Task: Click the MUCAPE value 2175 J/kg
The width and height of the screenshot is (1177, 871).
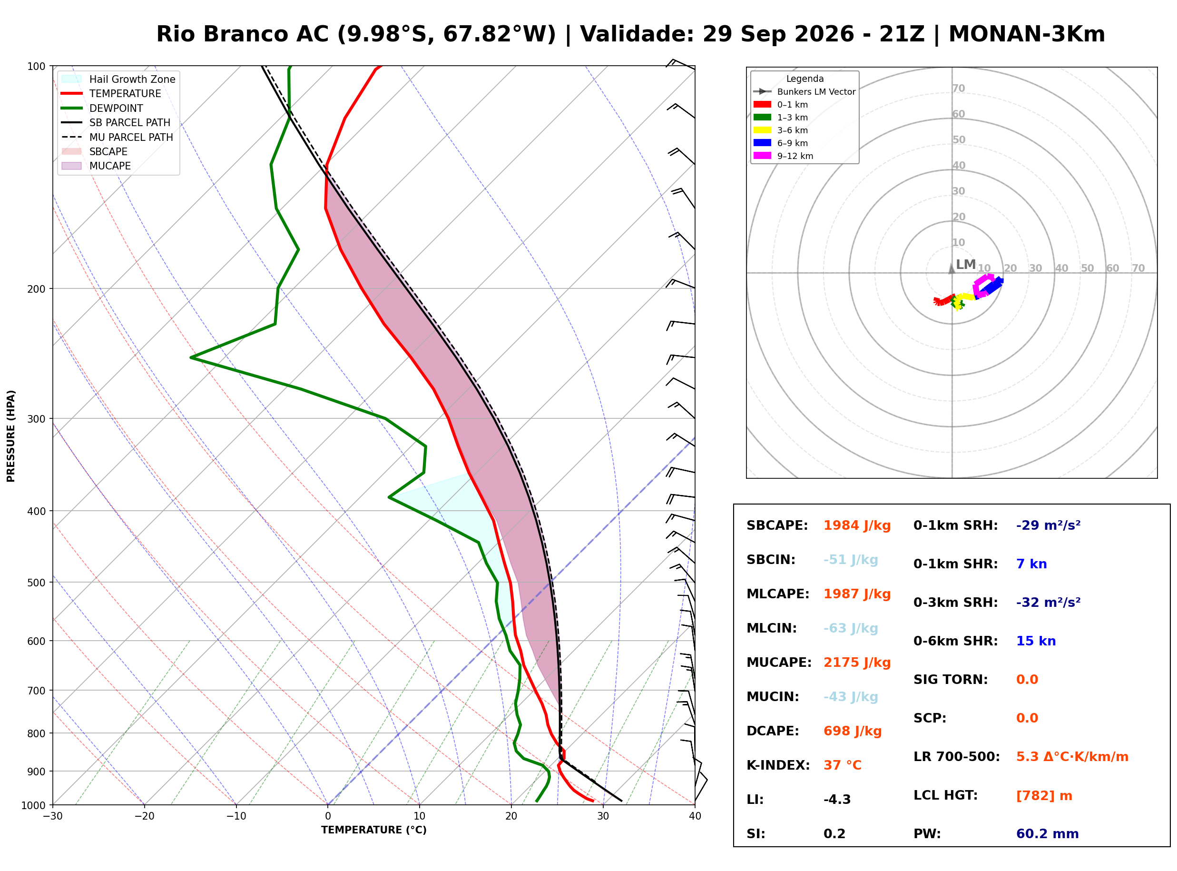Action: coord(857,663)
